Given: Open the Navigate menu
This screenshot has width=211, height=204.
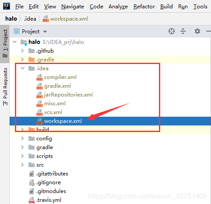Looking at the screenshot, I should [x=73, y=7].
